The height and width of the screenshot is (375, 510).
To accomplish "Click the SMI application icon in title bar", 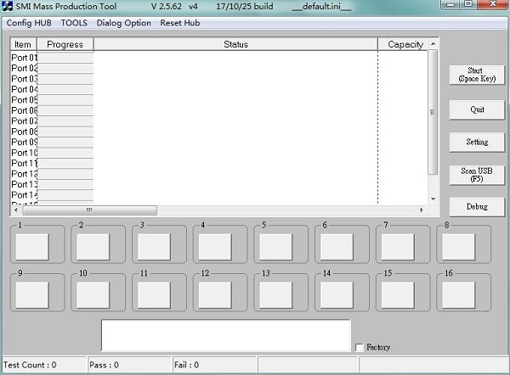I will [8, 7].
